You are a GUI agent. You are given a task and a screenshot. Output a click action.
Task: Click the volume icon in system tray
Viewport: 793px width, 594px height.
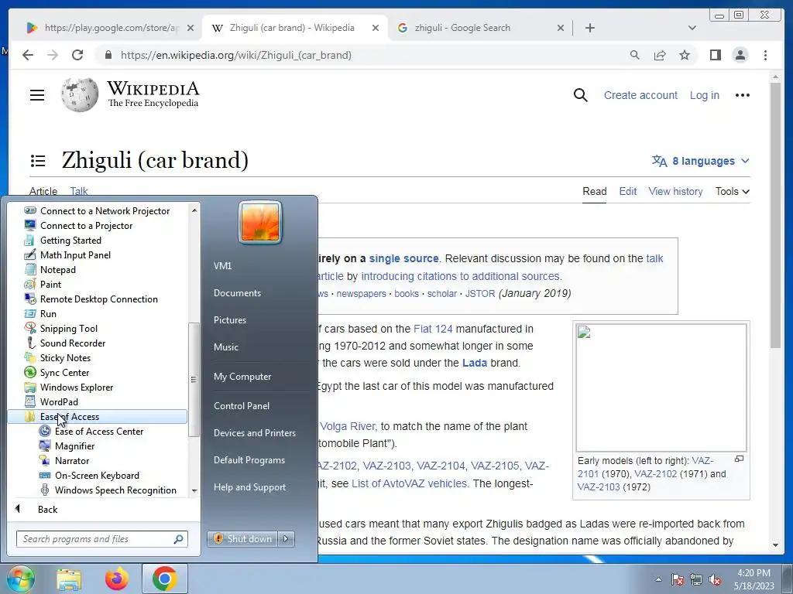(x=715, y=579)
